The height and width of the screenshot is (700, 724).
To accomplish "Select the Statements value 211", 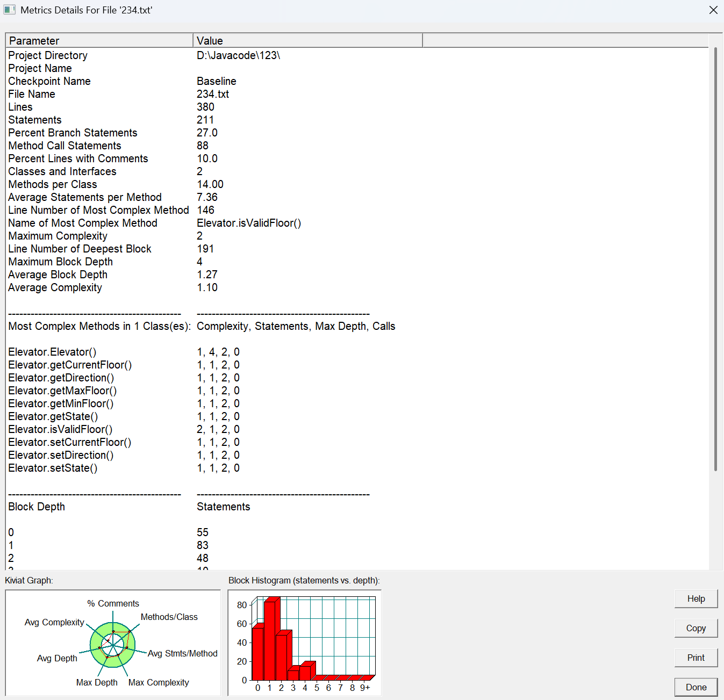I will pos(205,120).
